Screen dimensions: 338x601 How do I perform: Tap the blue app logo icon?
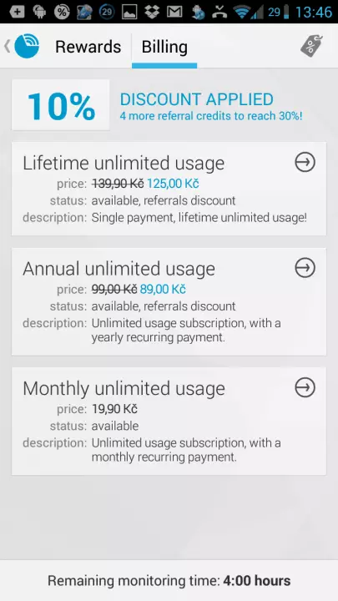27,46
